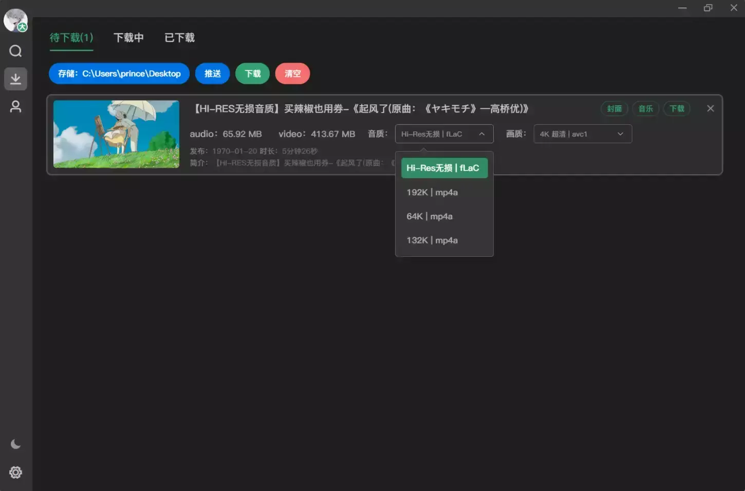Screen dimensions: 745x491
Task: Open settings via the gear icon
Action: click(15, 473)
